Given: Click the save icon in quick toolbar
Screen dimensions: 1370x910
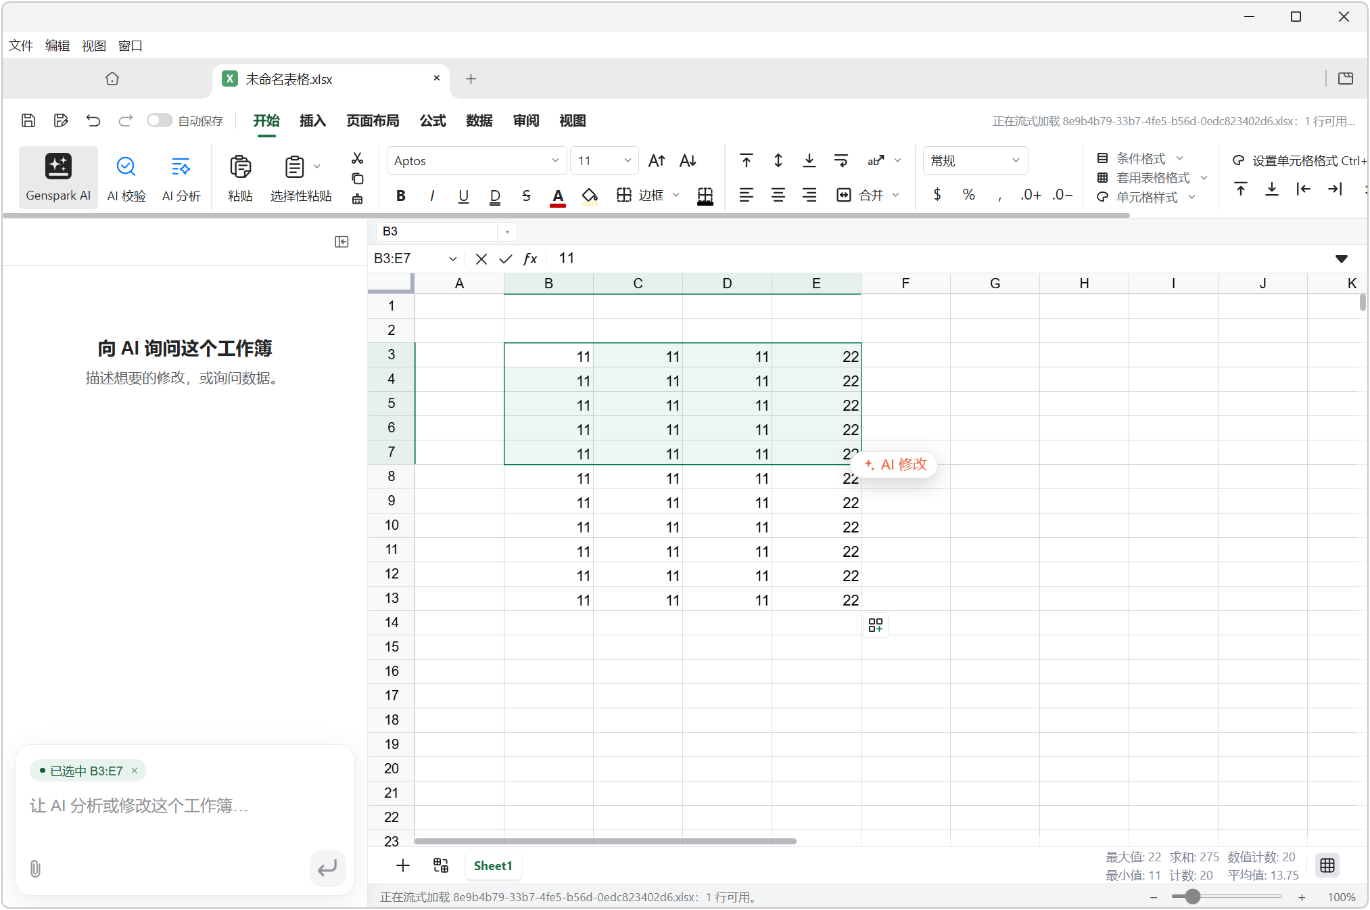Looking at the screenshot, I should pyautogui.click(x=28, y=120).
